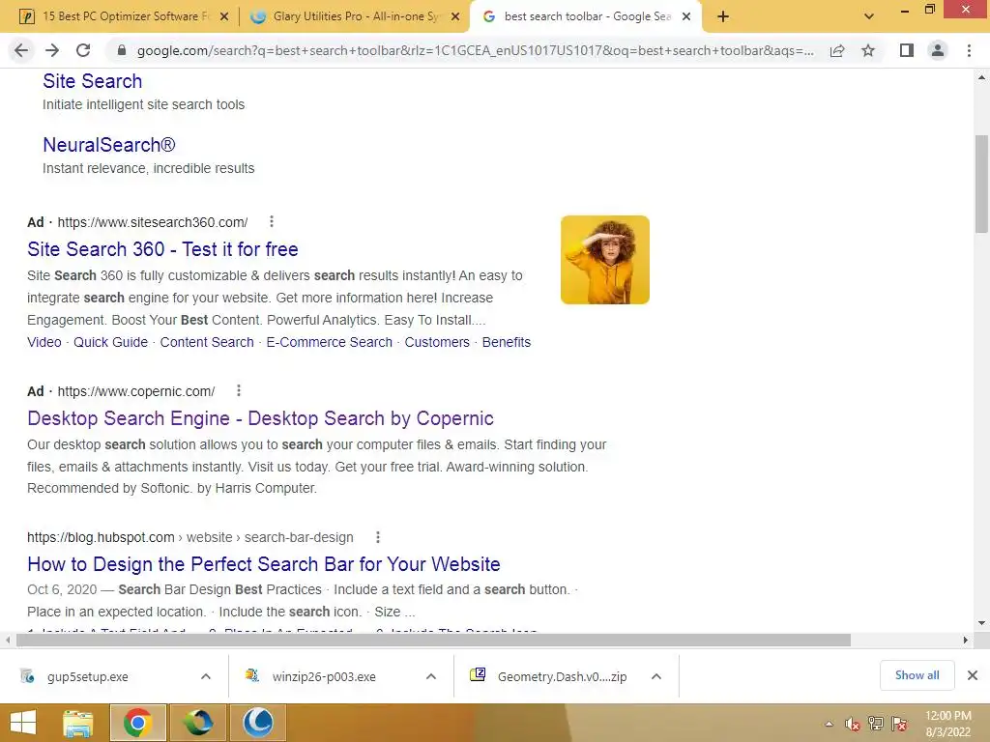Screen dimensions: 990x742
Task: Close the downloads bar
Action: point(973,675)
